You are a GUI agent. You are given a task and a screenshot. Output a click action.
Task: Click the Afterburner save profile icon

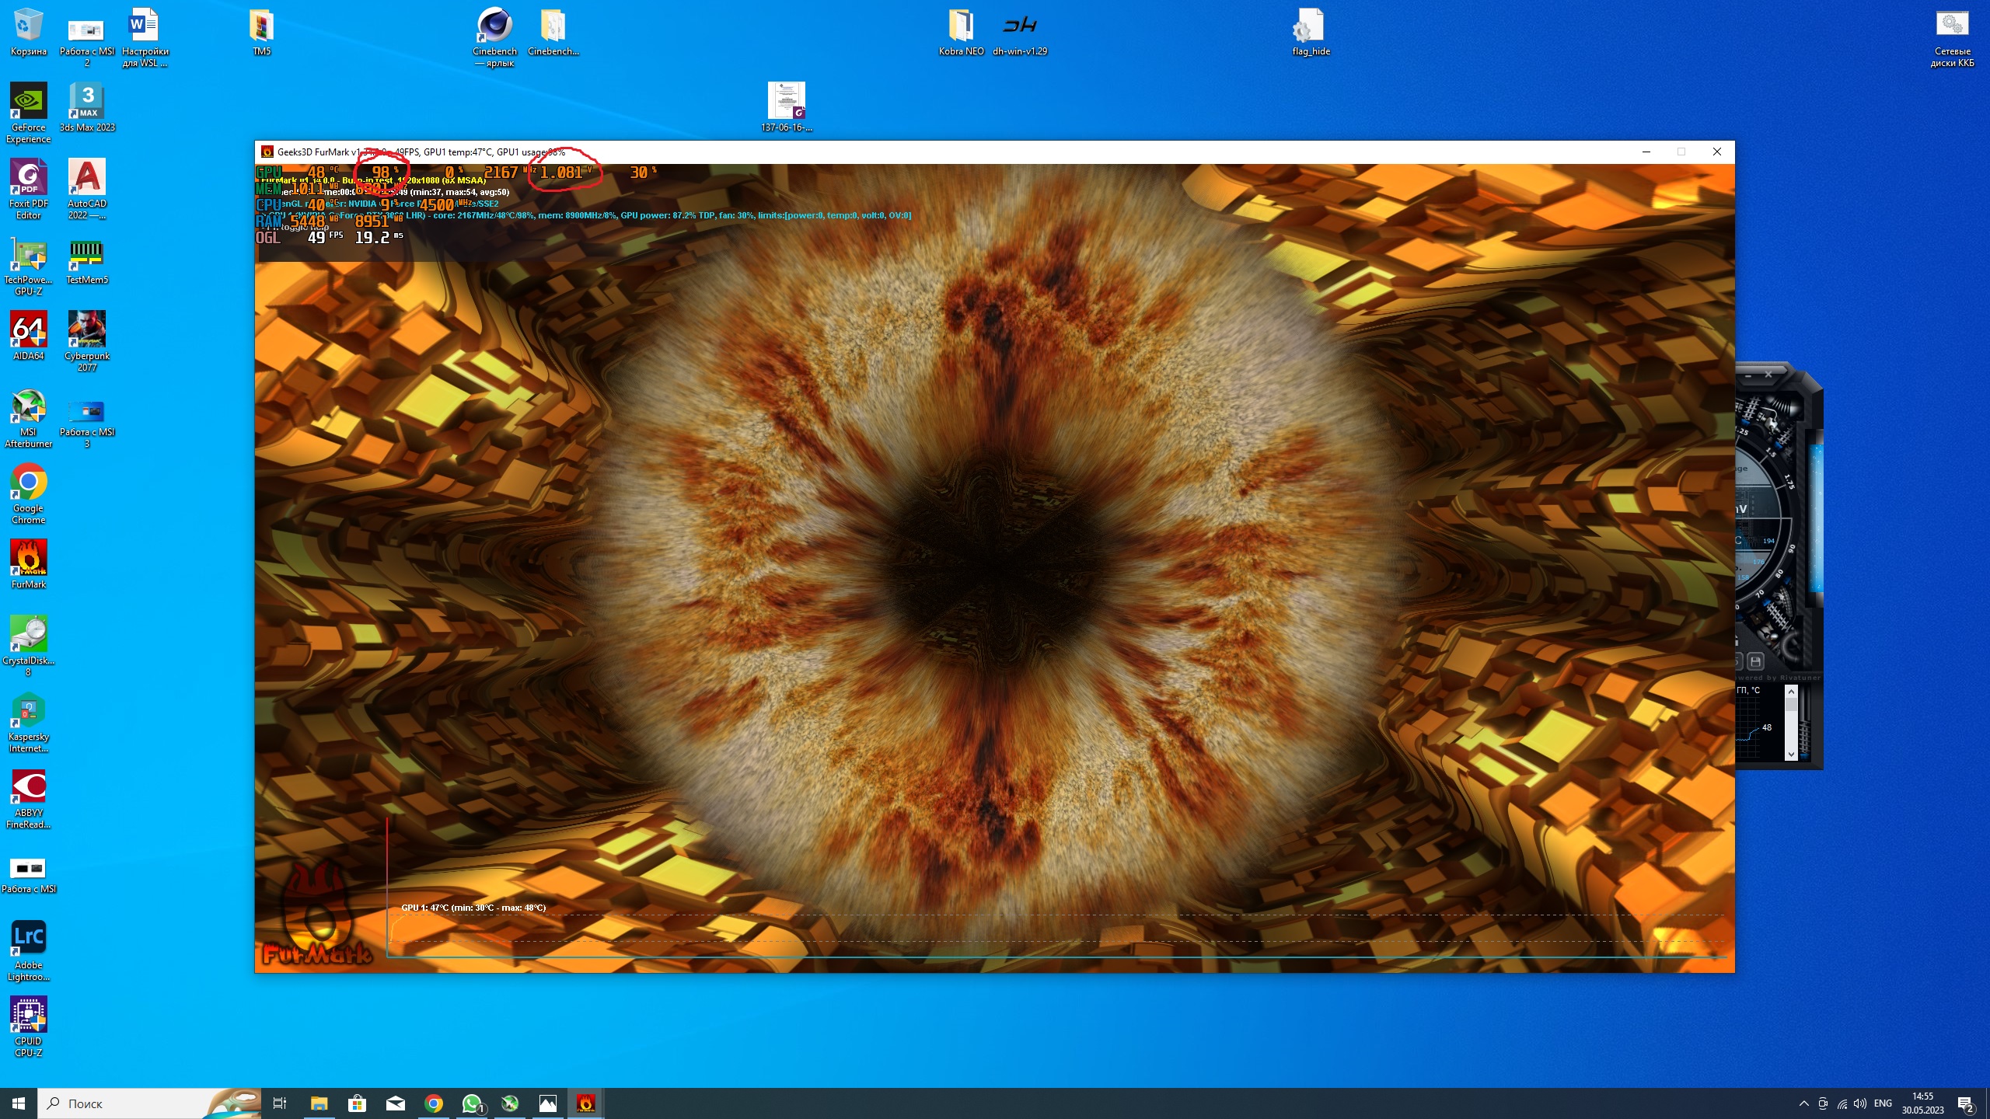pos(1755,661)
